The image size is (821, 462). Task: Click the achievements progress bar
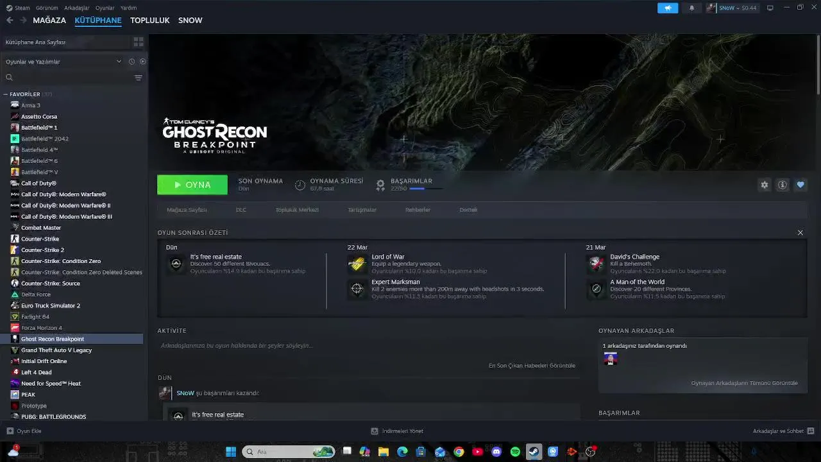[x=425, y=189]
